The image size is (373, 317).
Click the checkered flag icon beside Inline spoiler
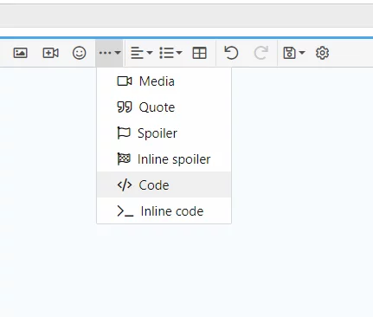pos(124,159)
